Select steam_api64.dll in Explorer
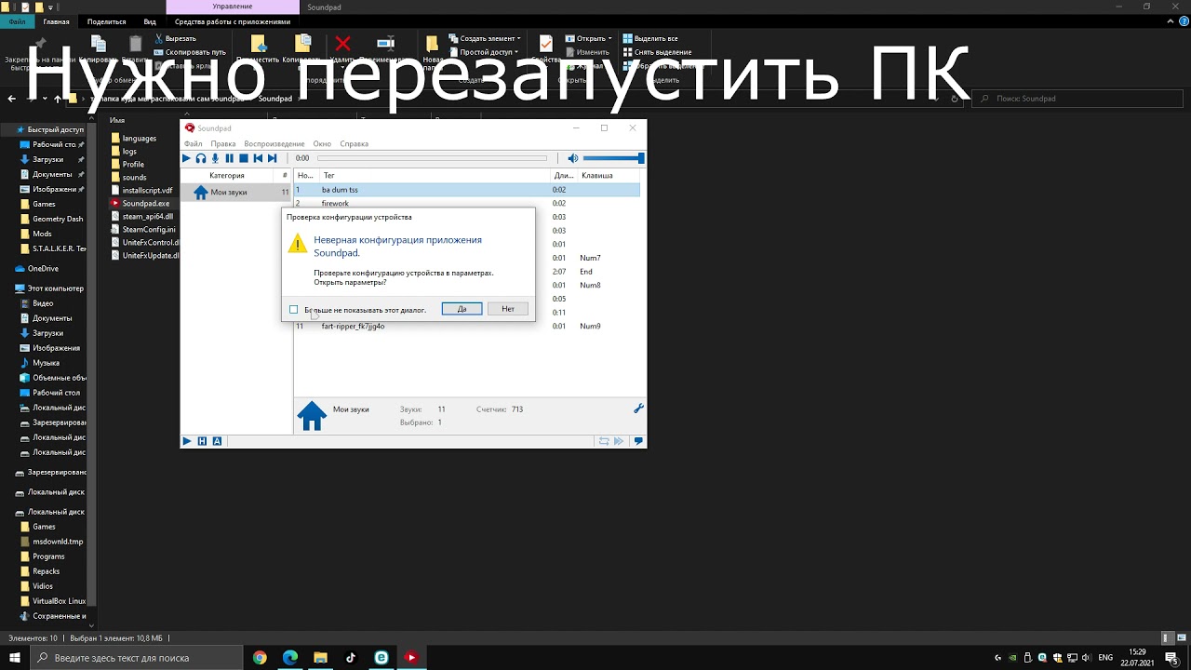Image resolution: width=1191 pixels, height=670 pixels. 147,216
